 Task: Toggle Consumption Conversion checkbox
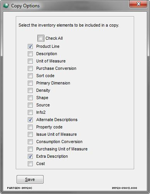30,142
